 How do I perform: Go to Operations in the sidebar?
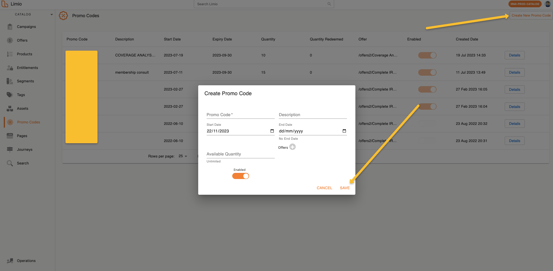pos(26,261)
